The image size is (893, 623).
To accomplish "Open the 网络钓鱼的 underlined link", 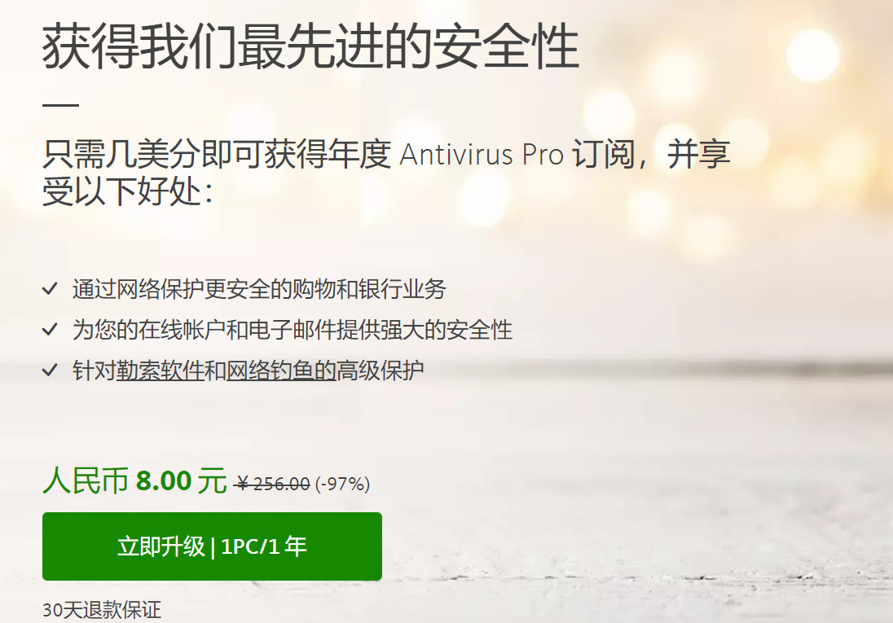I will click(x=281, y=371).
